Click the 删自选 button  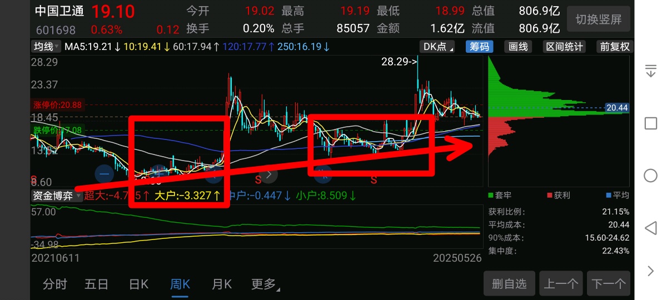coord(509,284)
